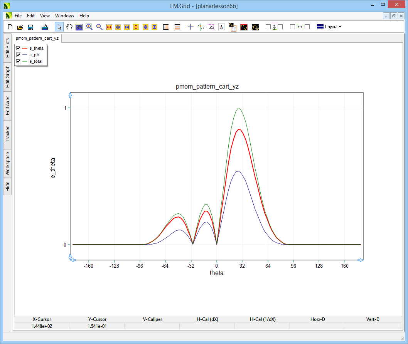Click the Open file folder icon
The image size is (408, 344).
20,27
